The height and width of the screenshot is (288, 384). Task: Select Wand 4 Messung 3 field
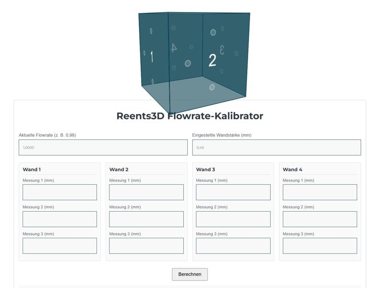[x=320, y=246]
